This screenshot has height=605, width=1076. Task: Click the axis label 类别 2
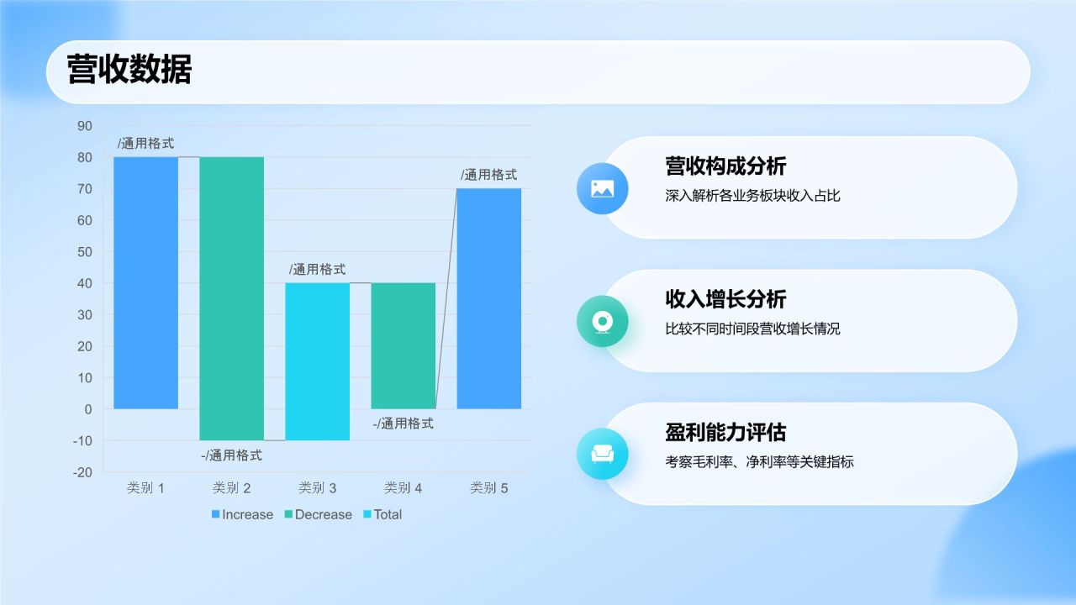point(232,487)
